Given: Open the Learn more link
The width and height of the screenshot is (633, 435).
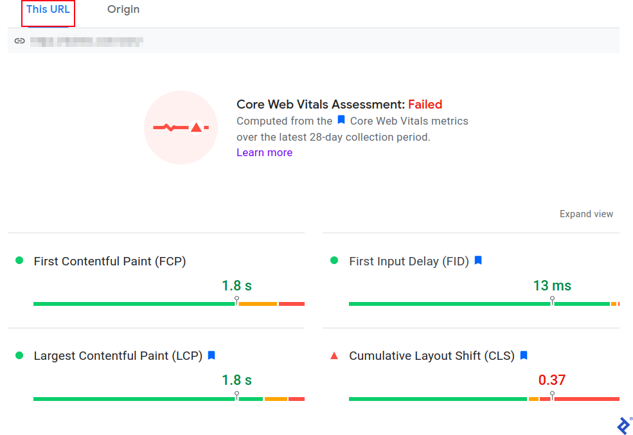Looking at the screenshot, I should point(264,152).
